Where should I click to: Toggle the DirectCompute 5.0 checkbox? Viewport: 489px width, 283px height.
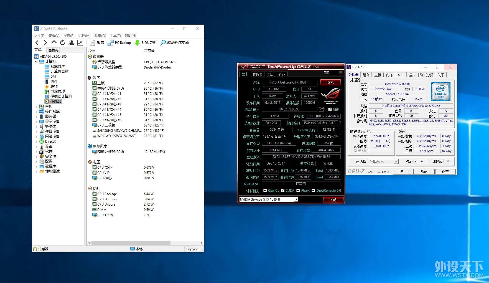pyautogui.click(x=314, y=191)
